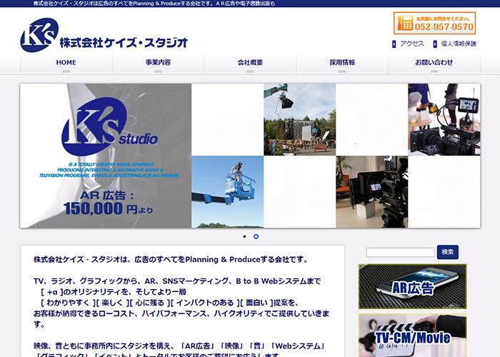This screenshot has width=500, height=357.
Task: Open the アクセス link
Action: click(x=412, y=44)
